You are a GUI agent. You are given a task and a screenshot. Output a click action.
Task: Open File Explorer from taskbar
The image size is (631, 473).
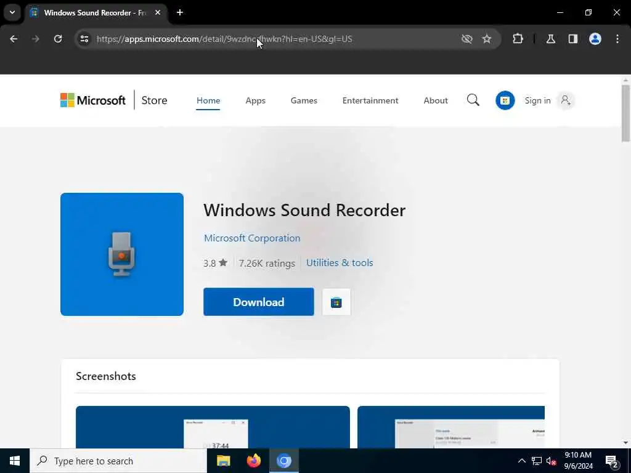(x=223, y=461)
